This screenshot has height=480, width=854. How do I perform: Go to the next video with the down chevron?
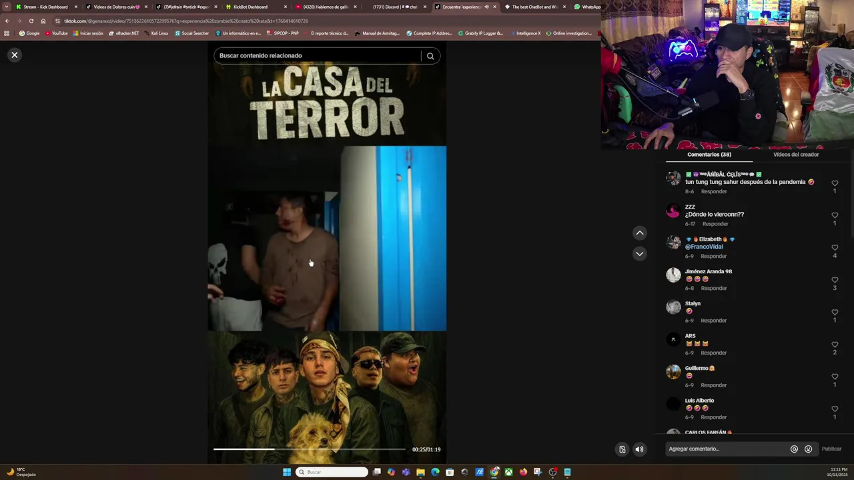[x=639, y=253]
